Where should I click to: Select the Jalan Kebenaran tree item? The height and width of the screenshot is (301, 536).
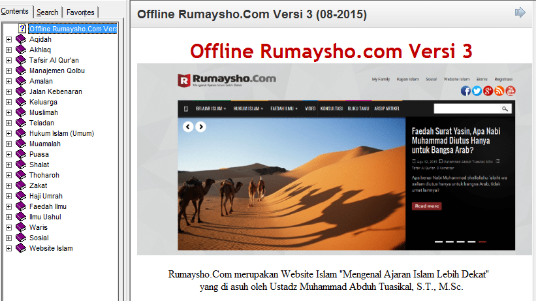click(x=55, y=91)
